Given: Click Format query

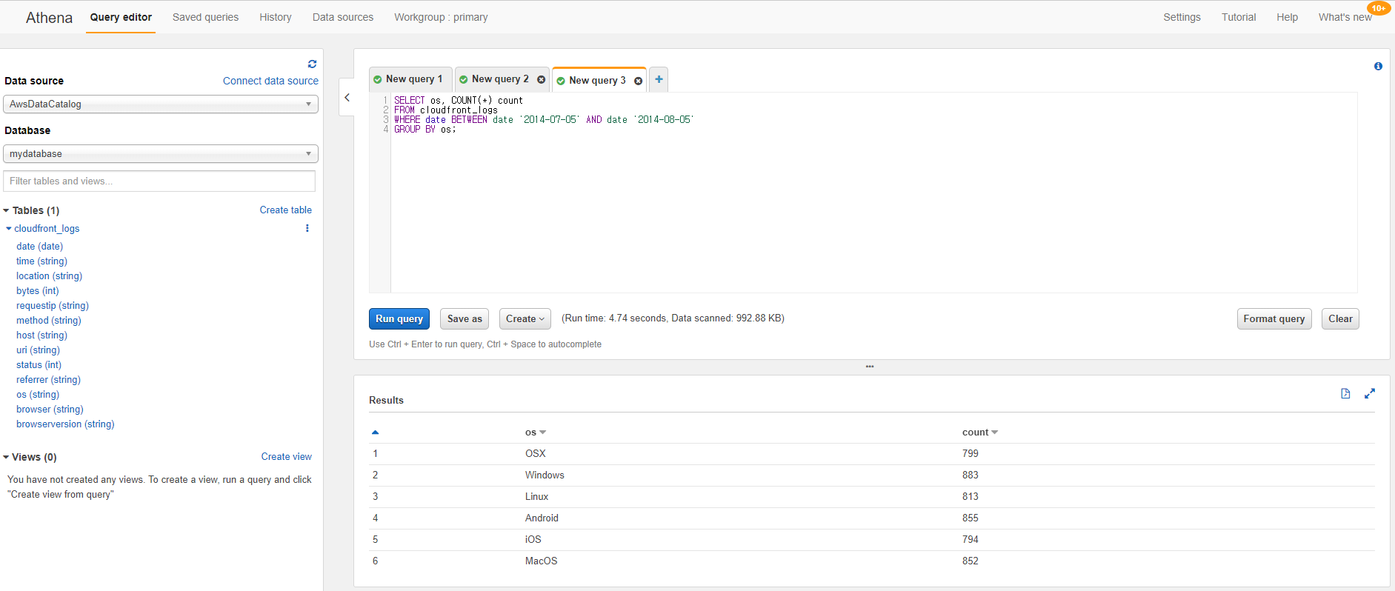Looking at the screenshot, I should pos(1274,319).
